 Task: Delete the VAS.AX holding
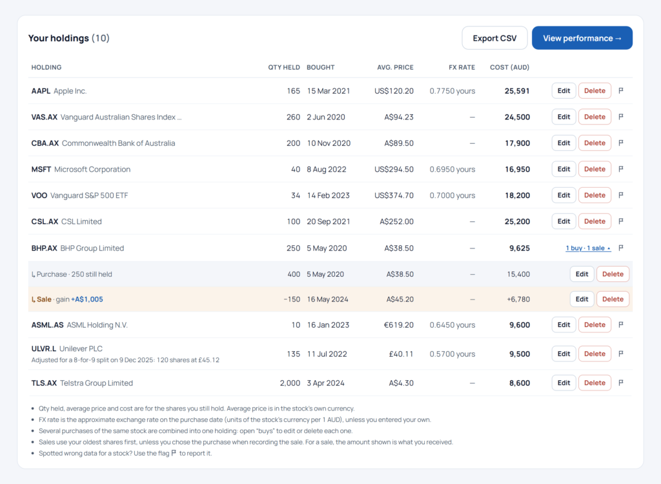pyautogui.click(x=595, y=117)
